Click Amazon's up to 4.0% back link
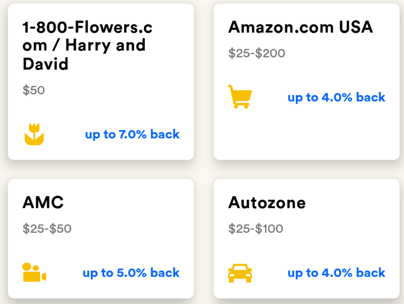The height and width of the screenshot is (304, 404). point(336,97)
